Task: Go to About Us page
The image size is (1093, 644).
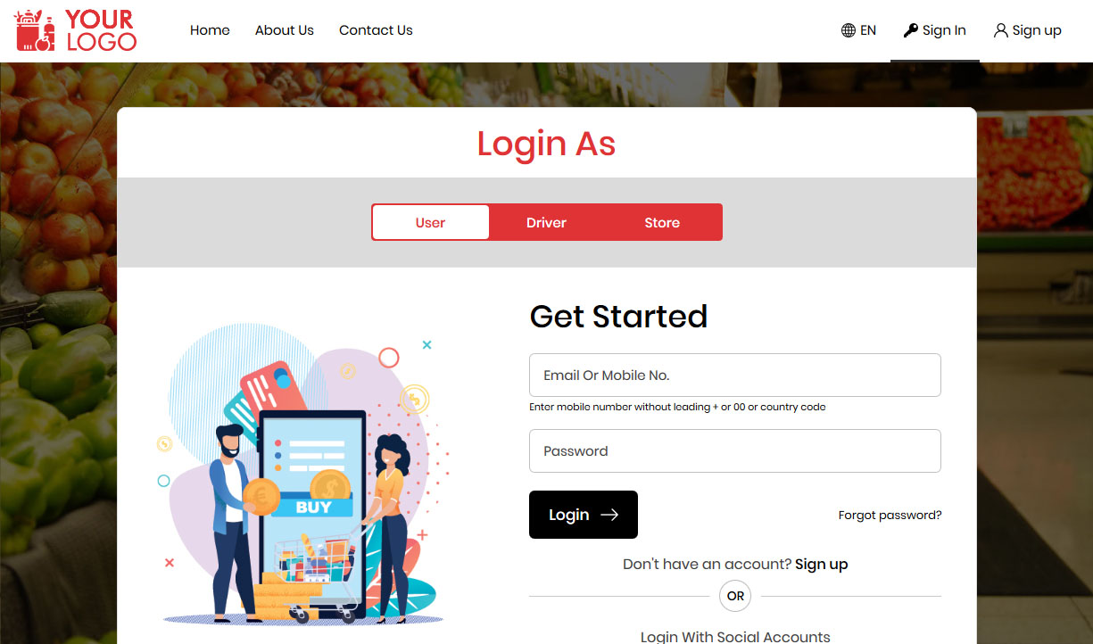Action: tap(285, 30)
